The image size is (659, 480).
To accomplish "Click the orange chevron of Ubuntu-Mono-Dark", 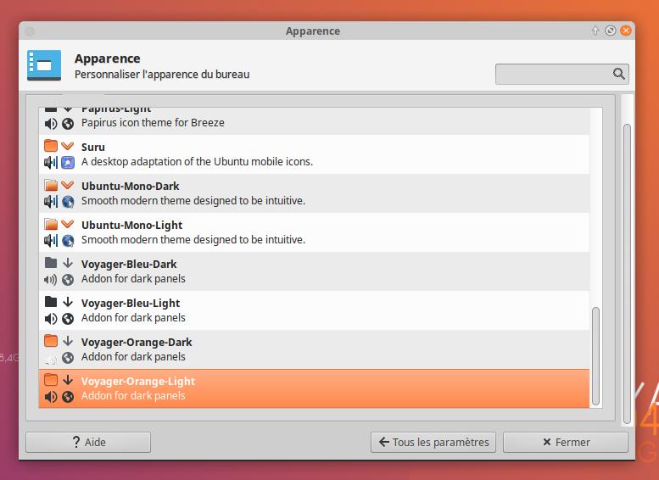I will click(x=67, y=185).
